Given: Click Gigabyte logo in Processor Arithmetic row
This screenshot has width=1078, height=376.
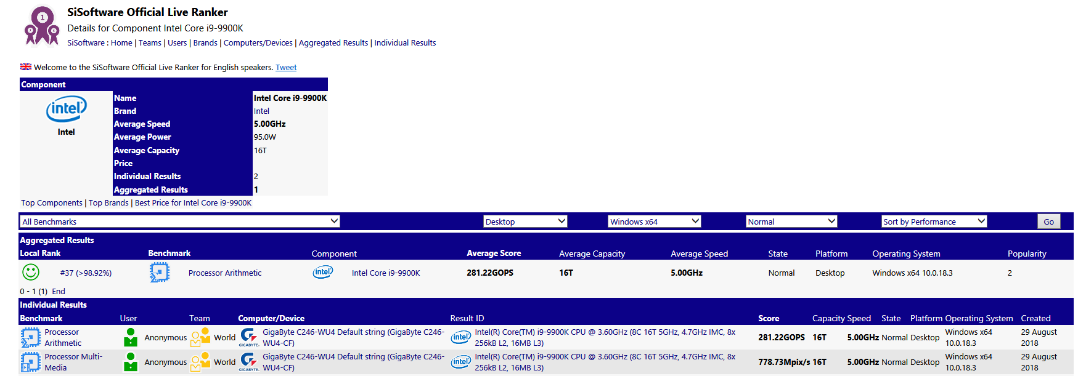Looking at the screenshot, I should [x=249, y=337].
